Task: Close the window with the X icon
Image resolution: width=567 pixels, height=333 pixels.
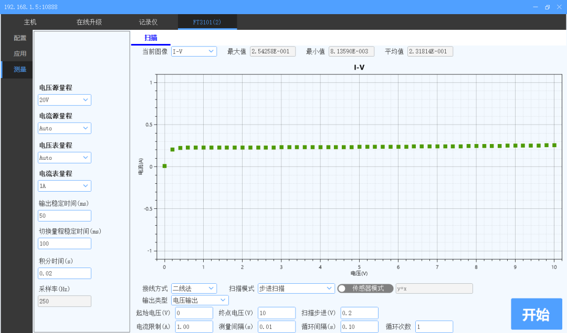Action: [x=559, y=7]
